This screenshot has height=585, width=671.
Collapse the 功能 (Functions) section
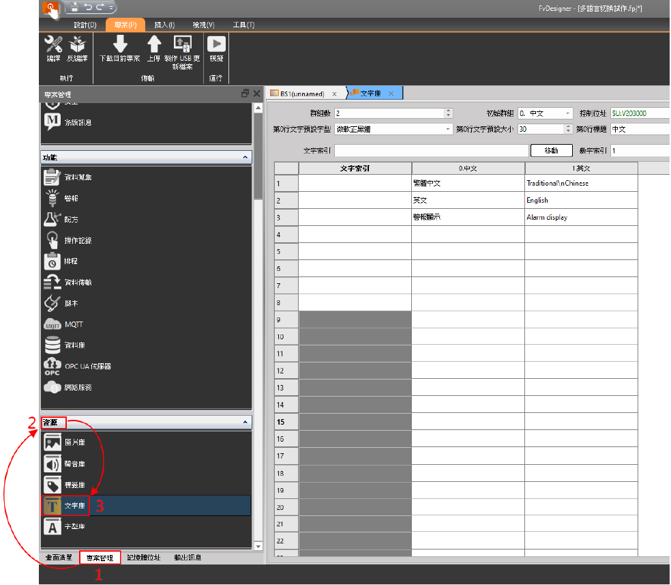pyautogui.click(x=245, y=158)
